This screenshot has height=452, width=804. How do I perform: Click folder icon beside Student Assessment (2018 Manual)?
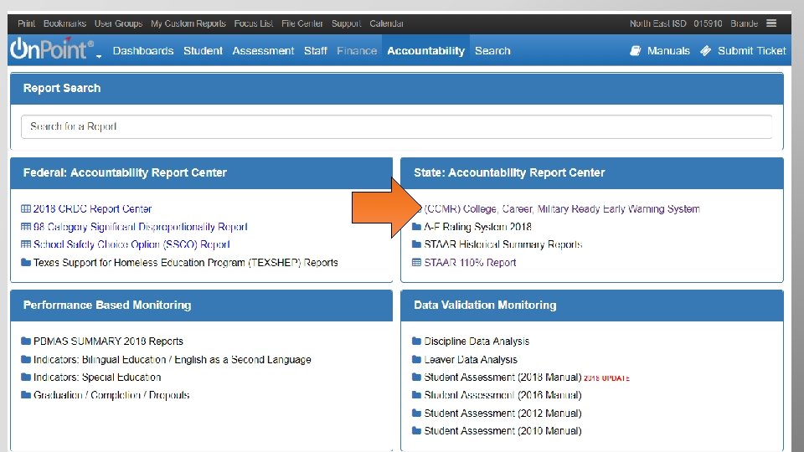416,378
